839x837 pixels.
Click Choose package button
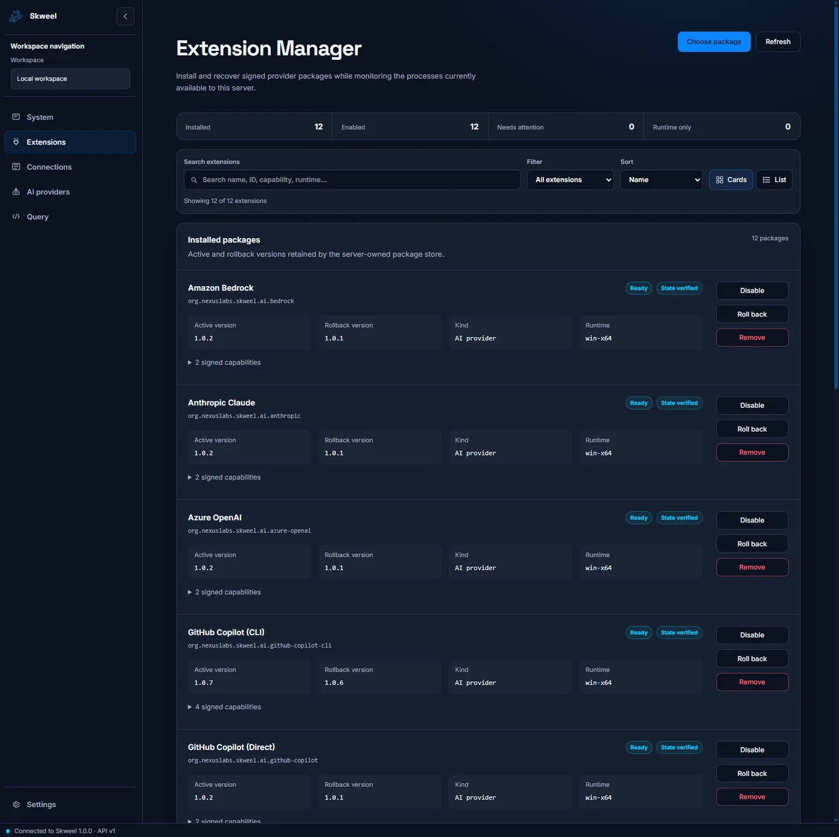pyautogui.click(x=714, y=42)
